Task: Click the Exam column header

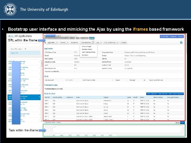Action: pos(78,97)
